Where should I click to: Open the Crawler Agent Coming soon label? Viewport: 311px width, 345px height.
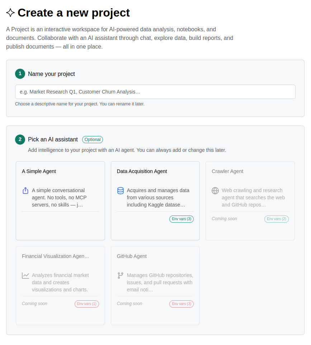click(224, 218)
